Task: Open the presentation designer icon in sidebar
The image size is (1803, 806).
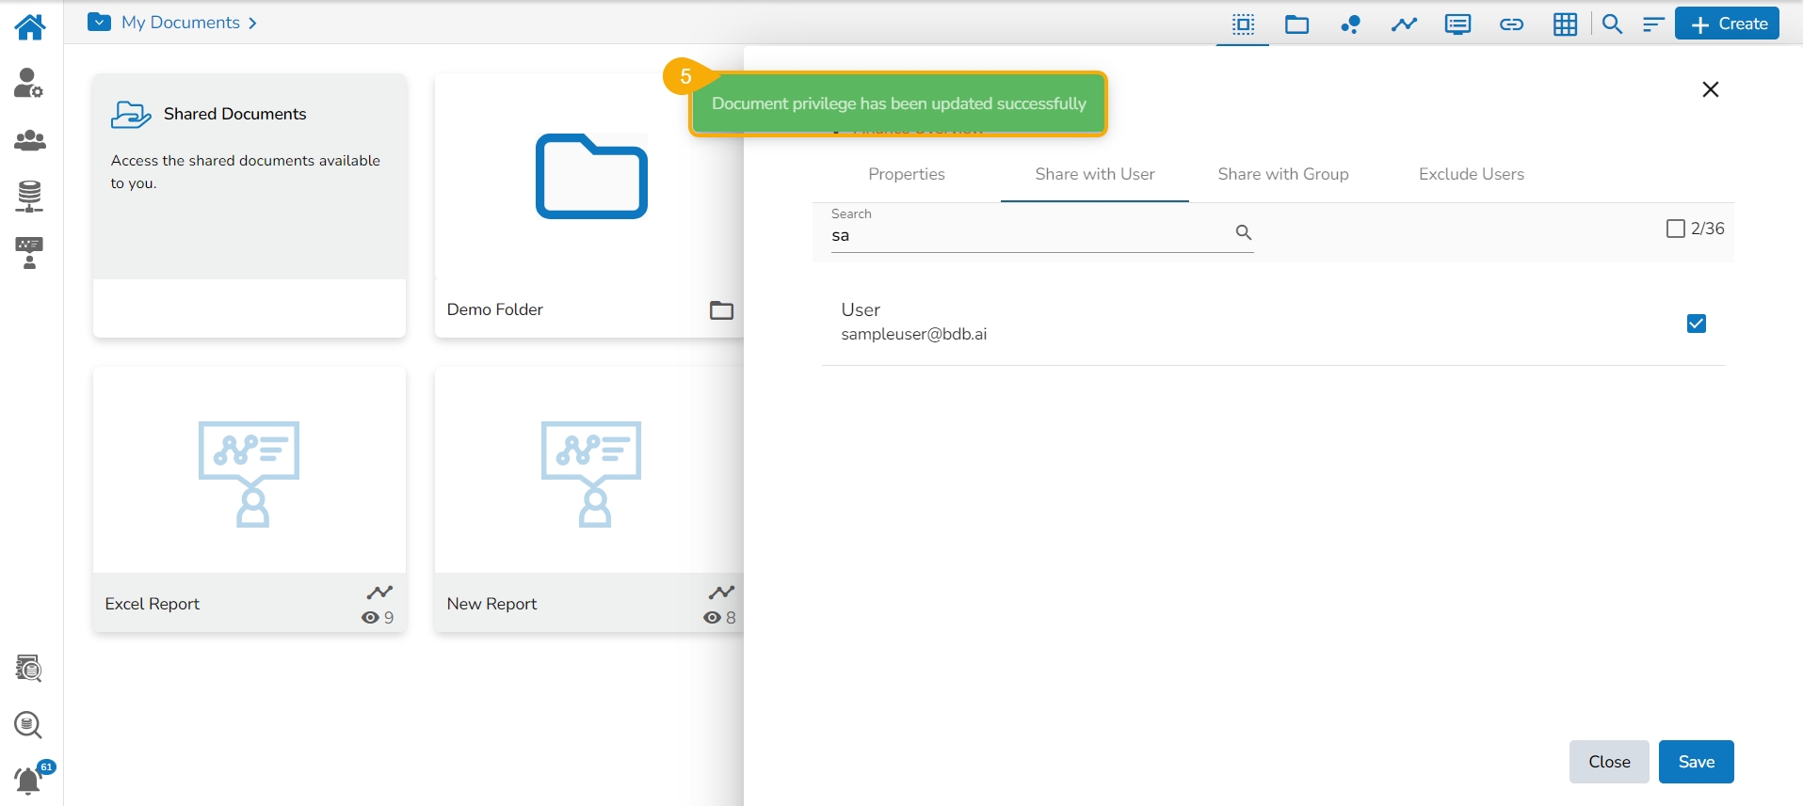Action: [x=30, y=253]
